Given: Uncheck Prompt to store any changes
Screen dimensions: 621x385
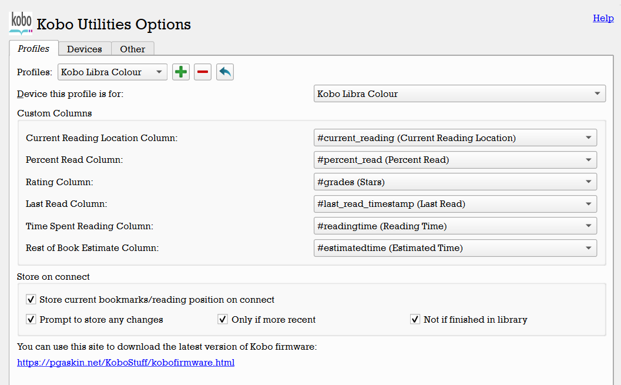Looking at the screenshot, I should click(32, 320).
